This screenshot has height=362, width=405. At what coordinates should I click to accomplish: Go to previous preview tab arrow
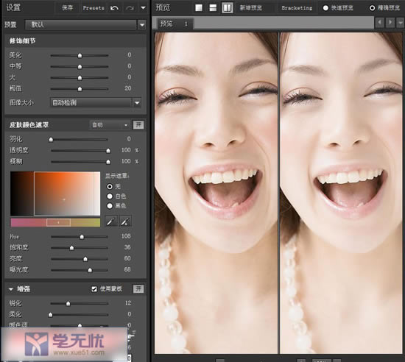point(379,23)
